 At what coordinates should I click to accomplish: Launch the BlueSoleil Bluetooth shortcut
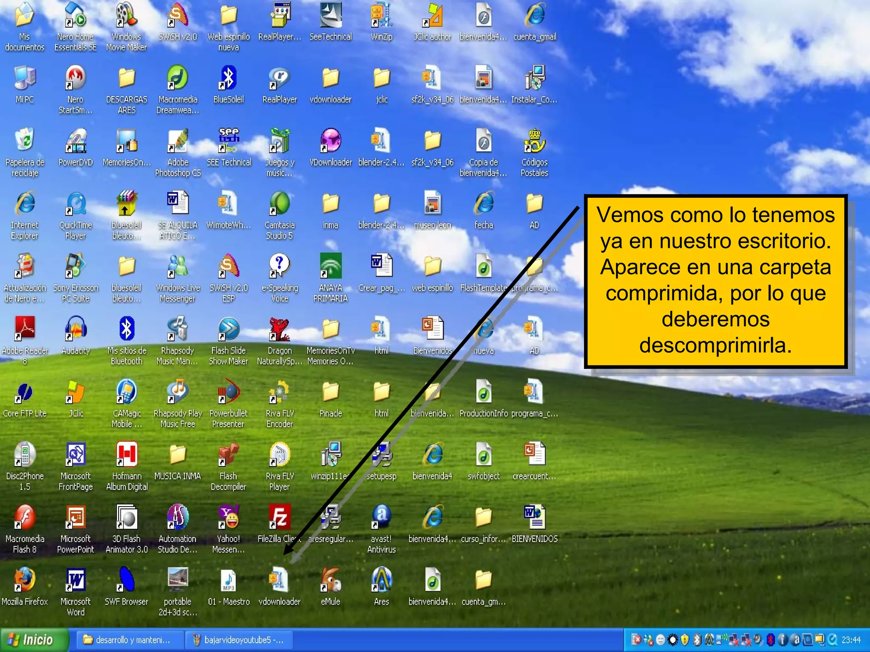tap(228, 78)
